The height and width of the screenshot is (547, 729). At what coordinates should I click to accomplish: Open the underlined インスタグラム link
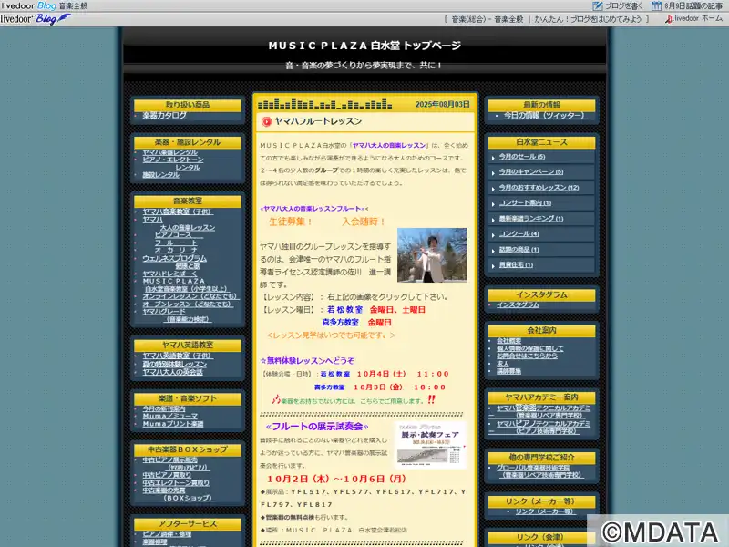(x=518, y=304)
